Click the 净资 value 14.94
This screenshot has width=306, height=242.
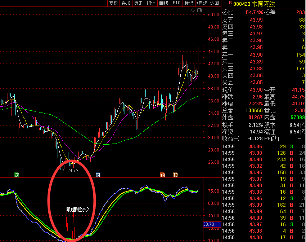[256, 132]
